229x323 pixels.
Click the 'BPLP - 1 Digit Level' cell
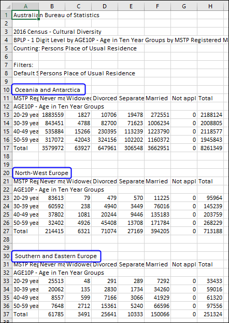25,40
